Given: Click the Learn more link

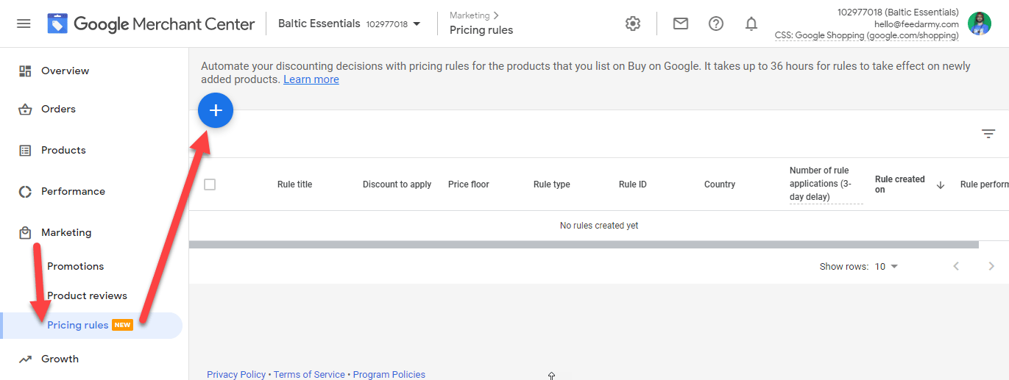Looking at the screenshot, I should pyautogui.click(x=311, y=79).
